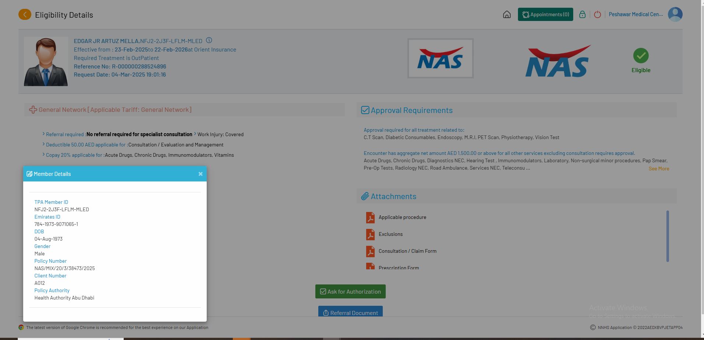Expand the Referral required chevron

point(43,134)
